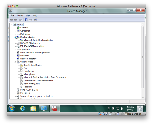153x125 pixels.
Task: Select Microsoft Device Association Root Enumerator
Action: click(x=45, y=77)
